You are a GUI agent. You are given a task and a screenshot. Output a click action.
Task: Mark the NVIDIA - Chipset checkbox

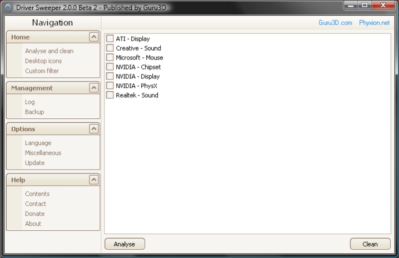pyautogui.click(x=110, y=67)
